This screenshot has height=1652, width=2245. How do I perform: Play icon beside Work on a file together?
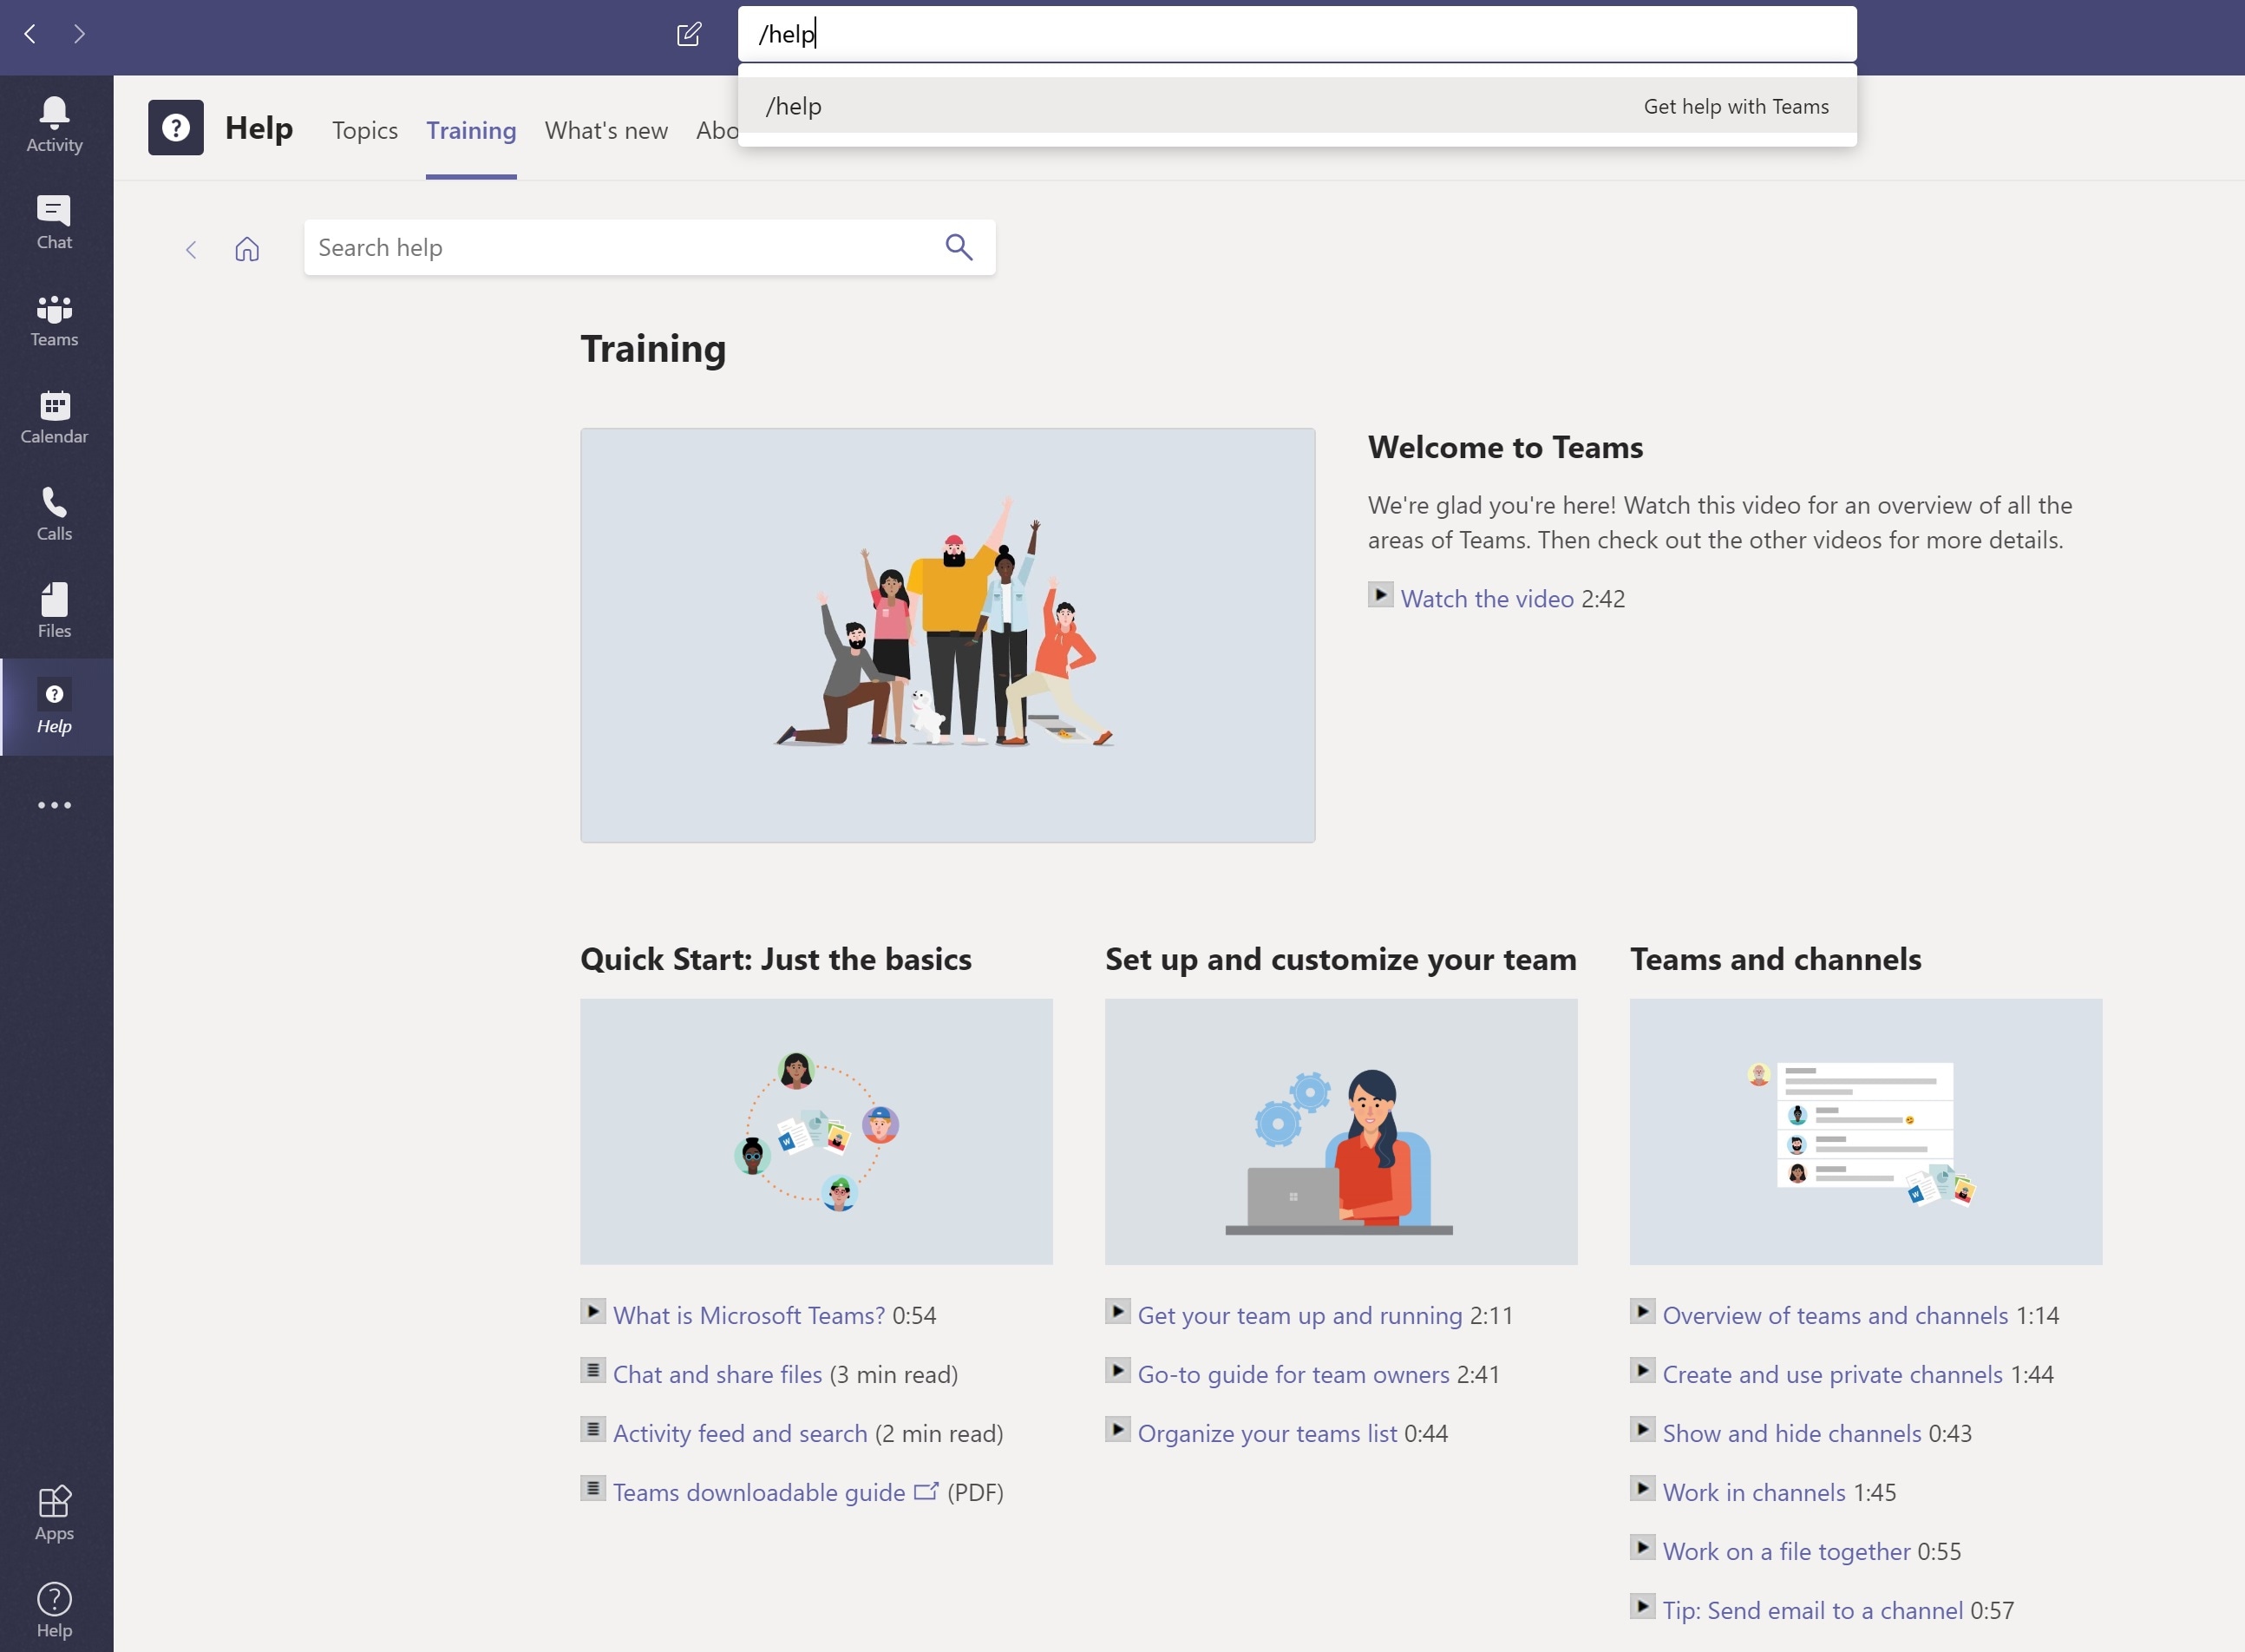pyautogui.click(x=1642, y=1547)
